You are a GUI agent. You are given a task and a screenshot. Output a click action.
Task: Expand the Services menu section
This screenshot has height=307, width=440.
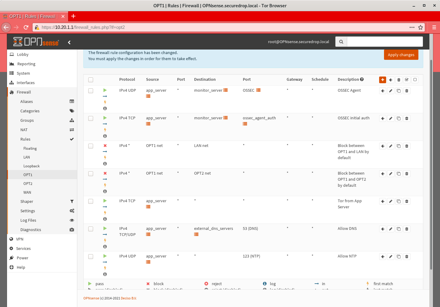[x=23, y=248]
